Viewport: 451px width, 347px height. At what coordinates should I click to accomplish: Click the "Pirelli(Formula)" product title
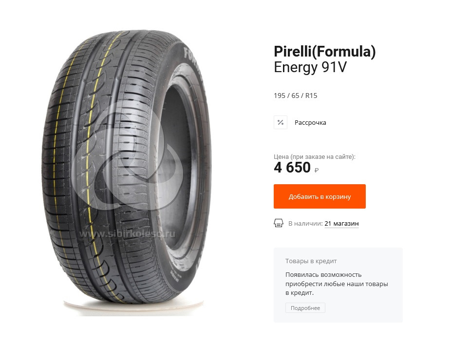coord(325,52)
